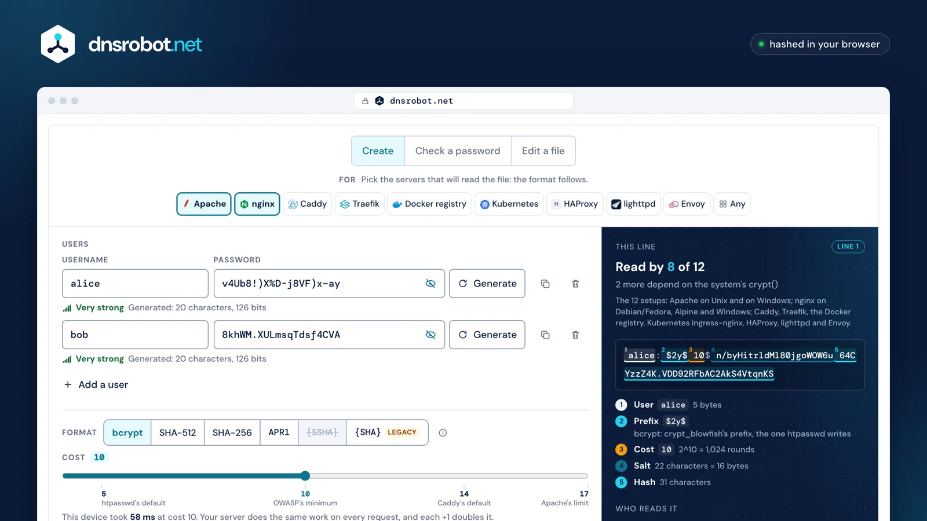Select the SHA-512 format
The width and height of the screenshot is (927, 521).
178,432
